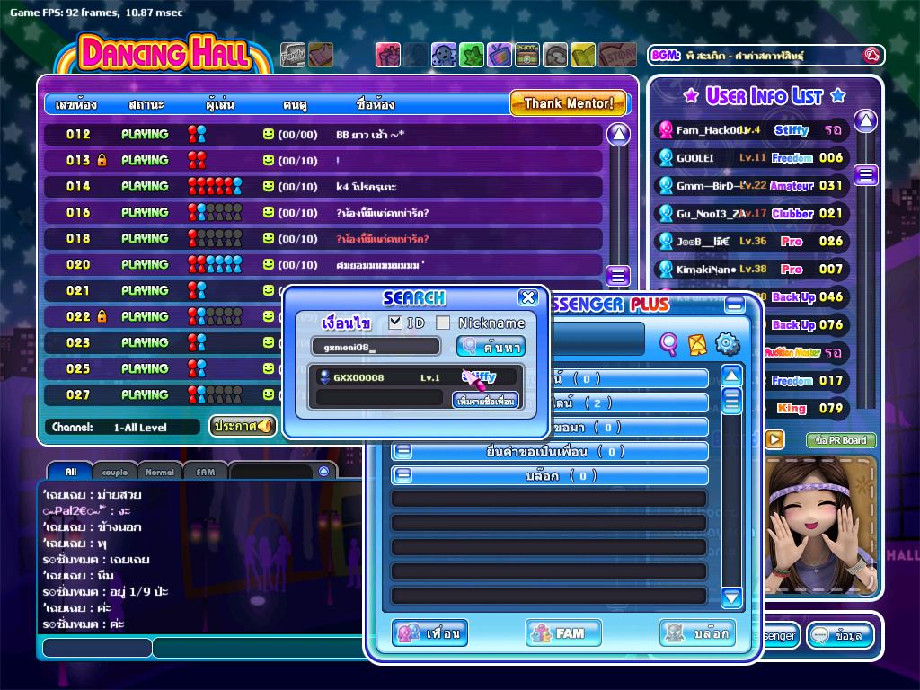Toggle the ID checkbox in Search
This screenshot has height=690, width=920.
point(395,323)
